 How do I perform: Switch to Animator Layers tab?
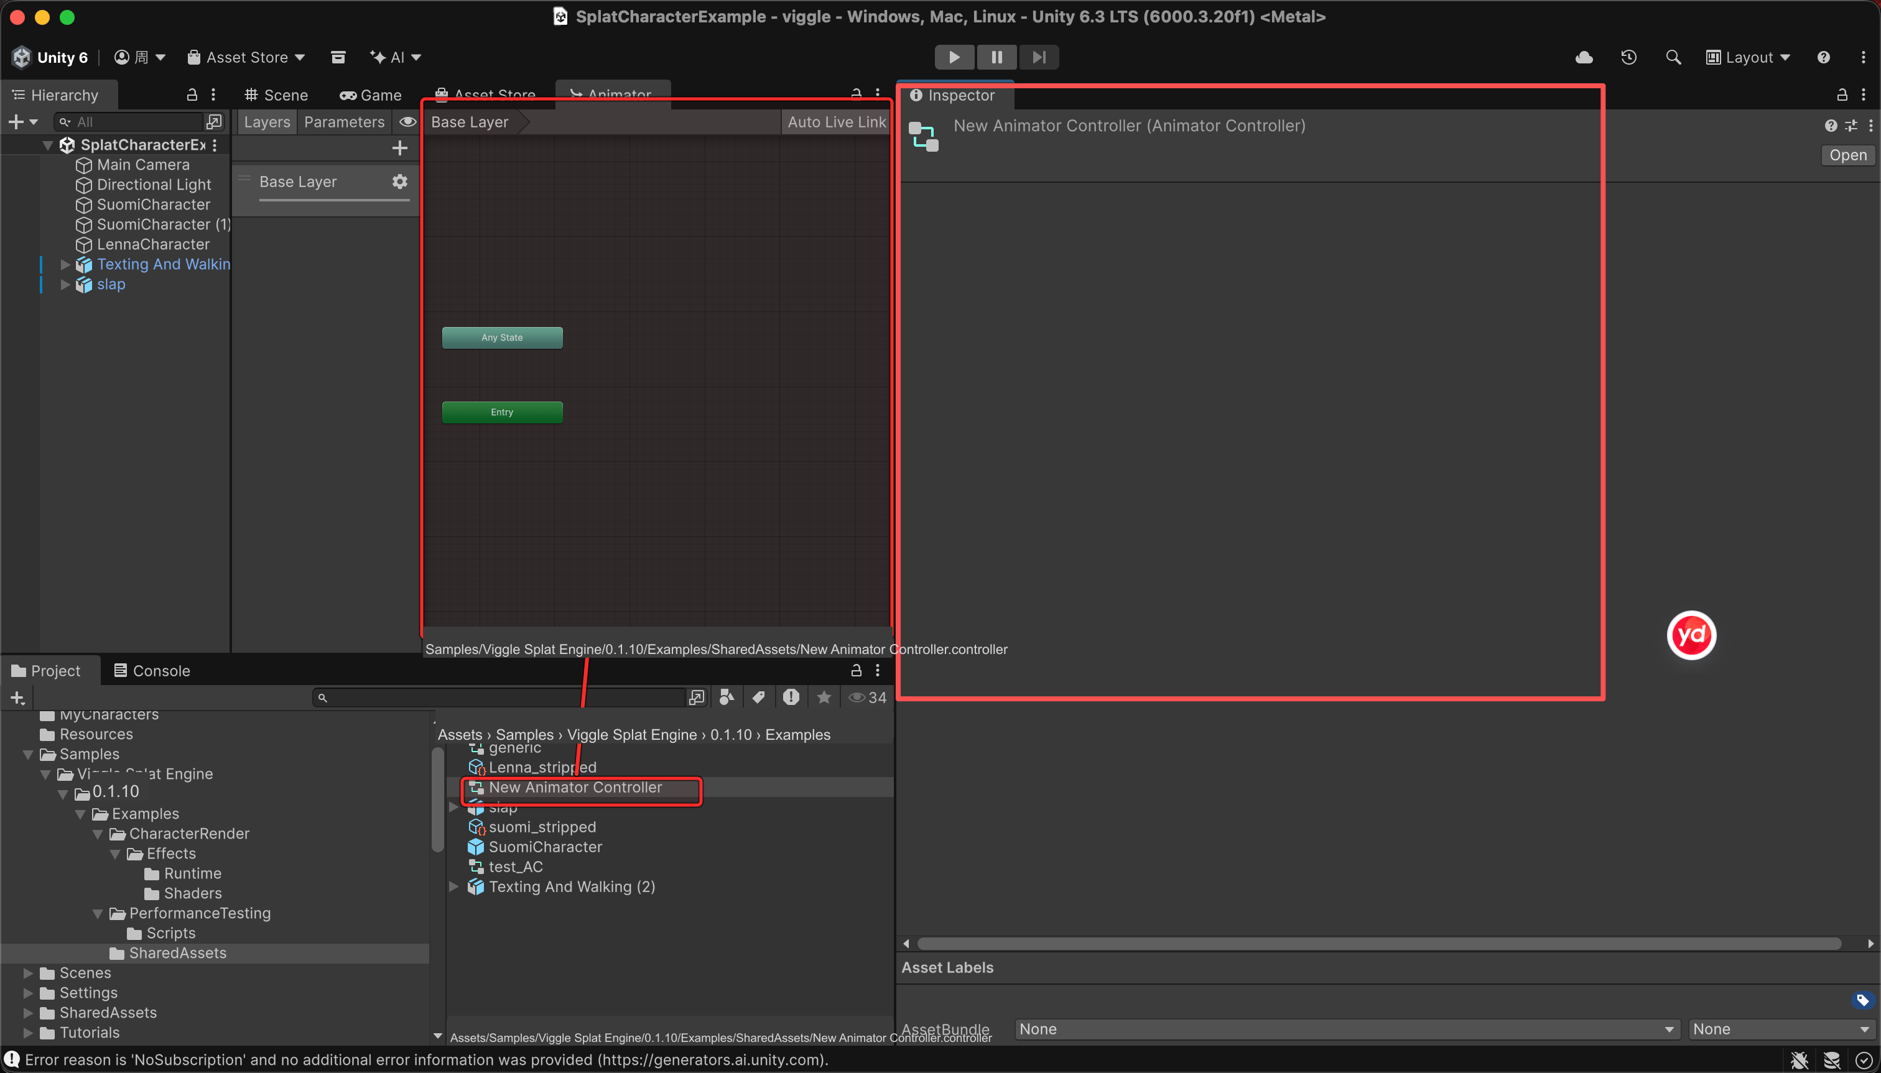click(x=267, y=122)
